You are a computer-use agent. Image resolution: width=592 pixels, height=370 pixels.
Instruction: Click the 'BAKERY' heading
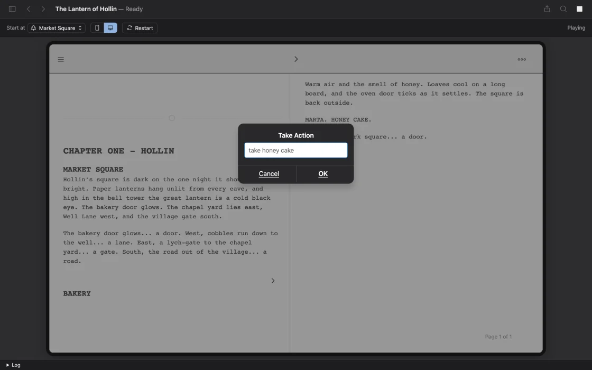(77, 294)
